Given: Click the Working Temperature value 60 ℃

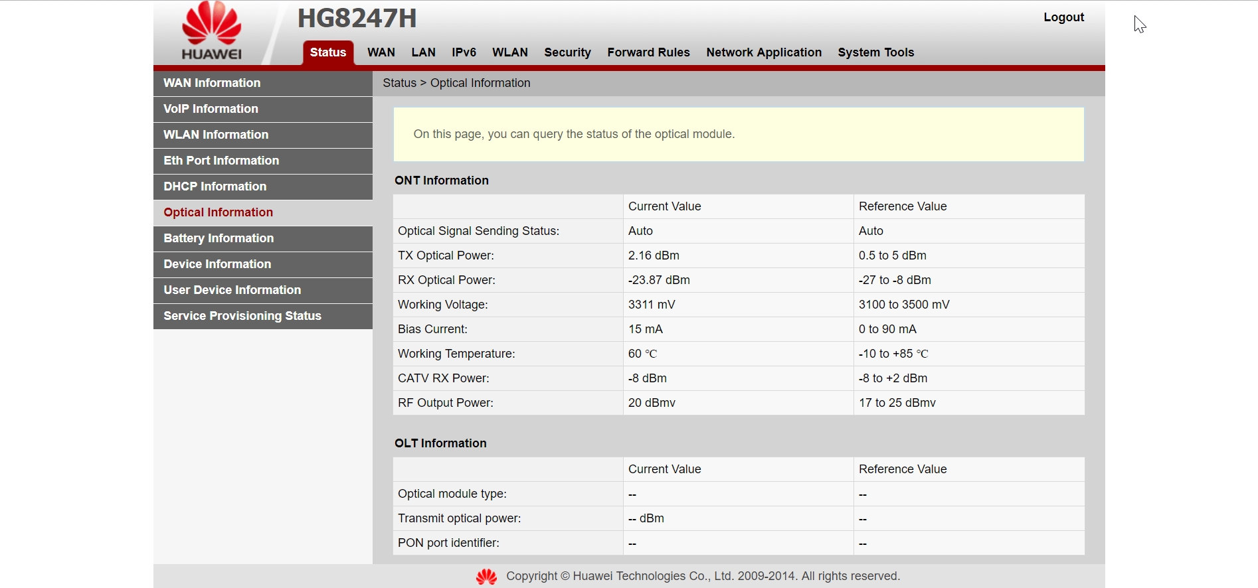Looking at the screenshot, I should 642,354.
